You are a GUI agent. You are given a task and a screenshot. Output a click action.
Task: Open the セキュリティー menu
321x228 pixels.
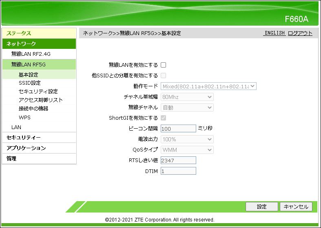tap(39, 138)
